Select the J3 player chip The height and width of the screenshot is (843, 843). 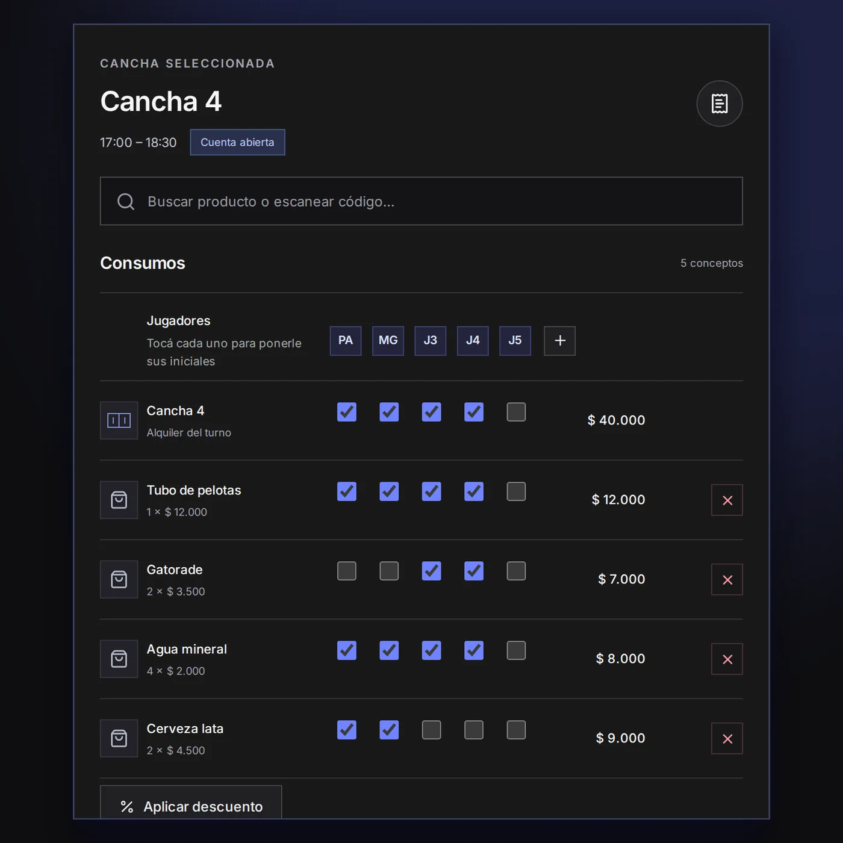[431, 341]
